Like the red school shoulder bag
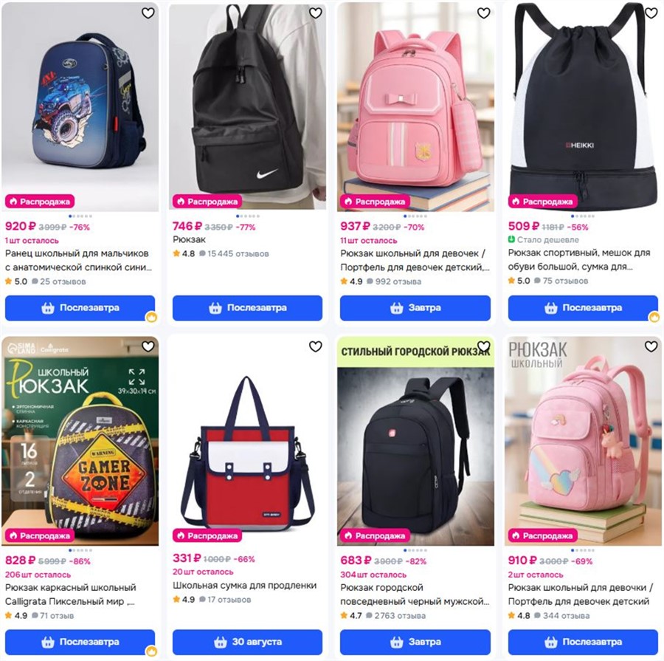The width and height of the screenshot is (664, 661). [316, 346]
